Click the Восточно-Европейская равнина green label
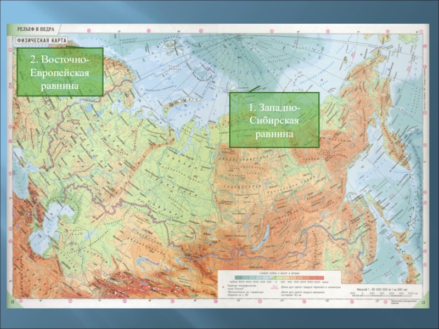The height and width of the screenshot is (329, 439). pos(60,72)
